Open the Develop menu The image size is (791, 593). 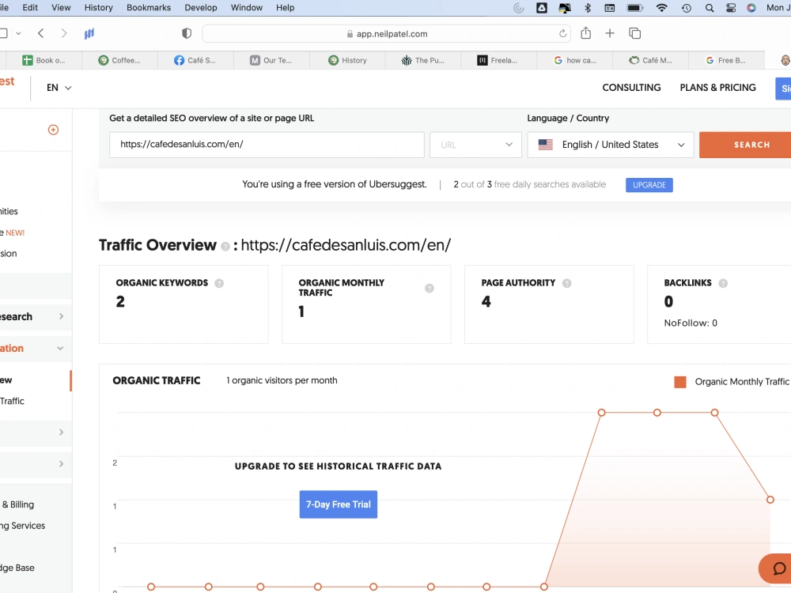coord(201,8)
